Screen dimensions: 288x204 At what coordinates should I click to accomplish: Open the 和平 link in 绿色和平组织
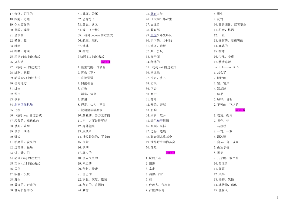click(x=160, y=121)
